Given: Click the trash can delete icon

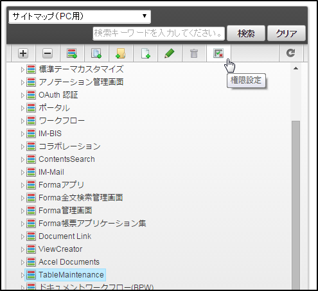Looking at the screenshot, I should click(194, 53).
